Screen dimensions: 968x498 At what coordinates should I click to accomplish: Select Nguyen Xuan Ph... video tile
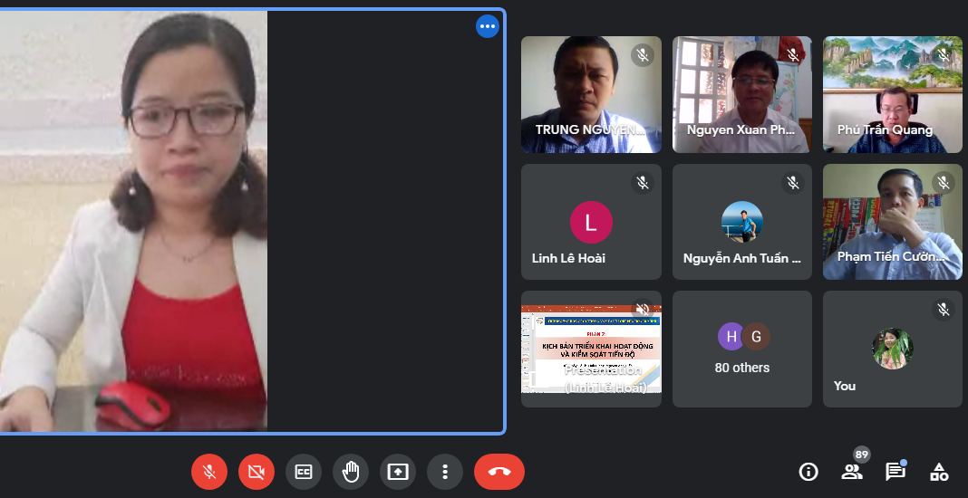[741, 94]
